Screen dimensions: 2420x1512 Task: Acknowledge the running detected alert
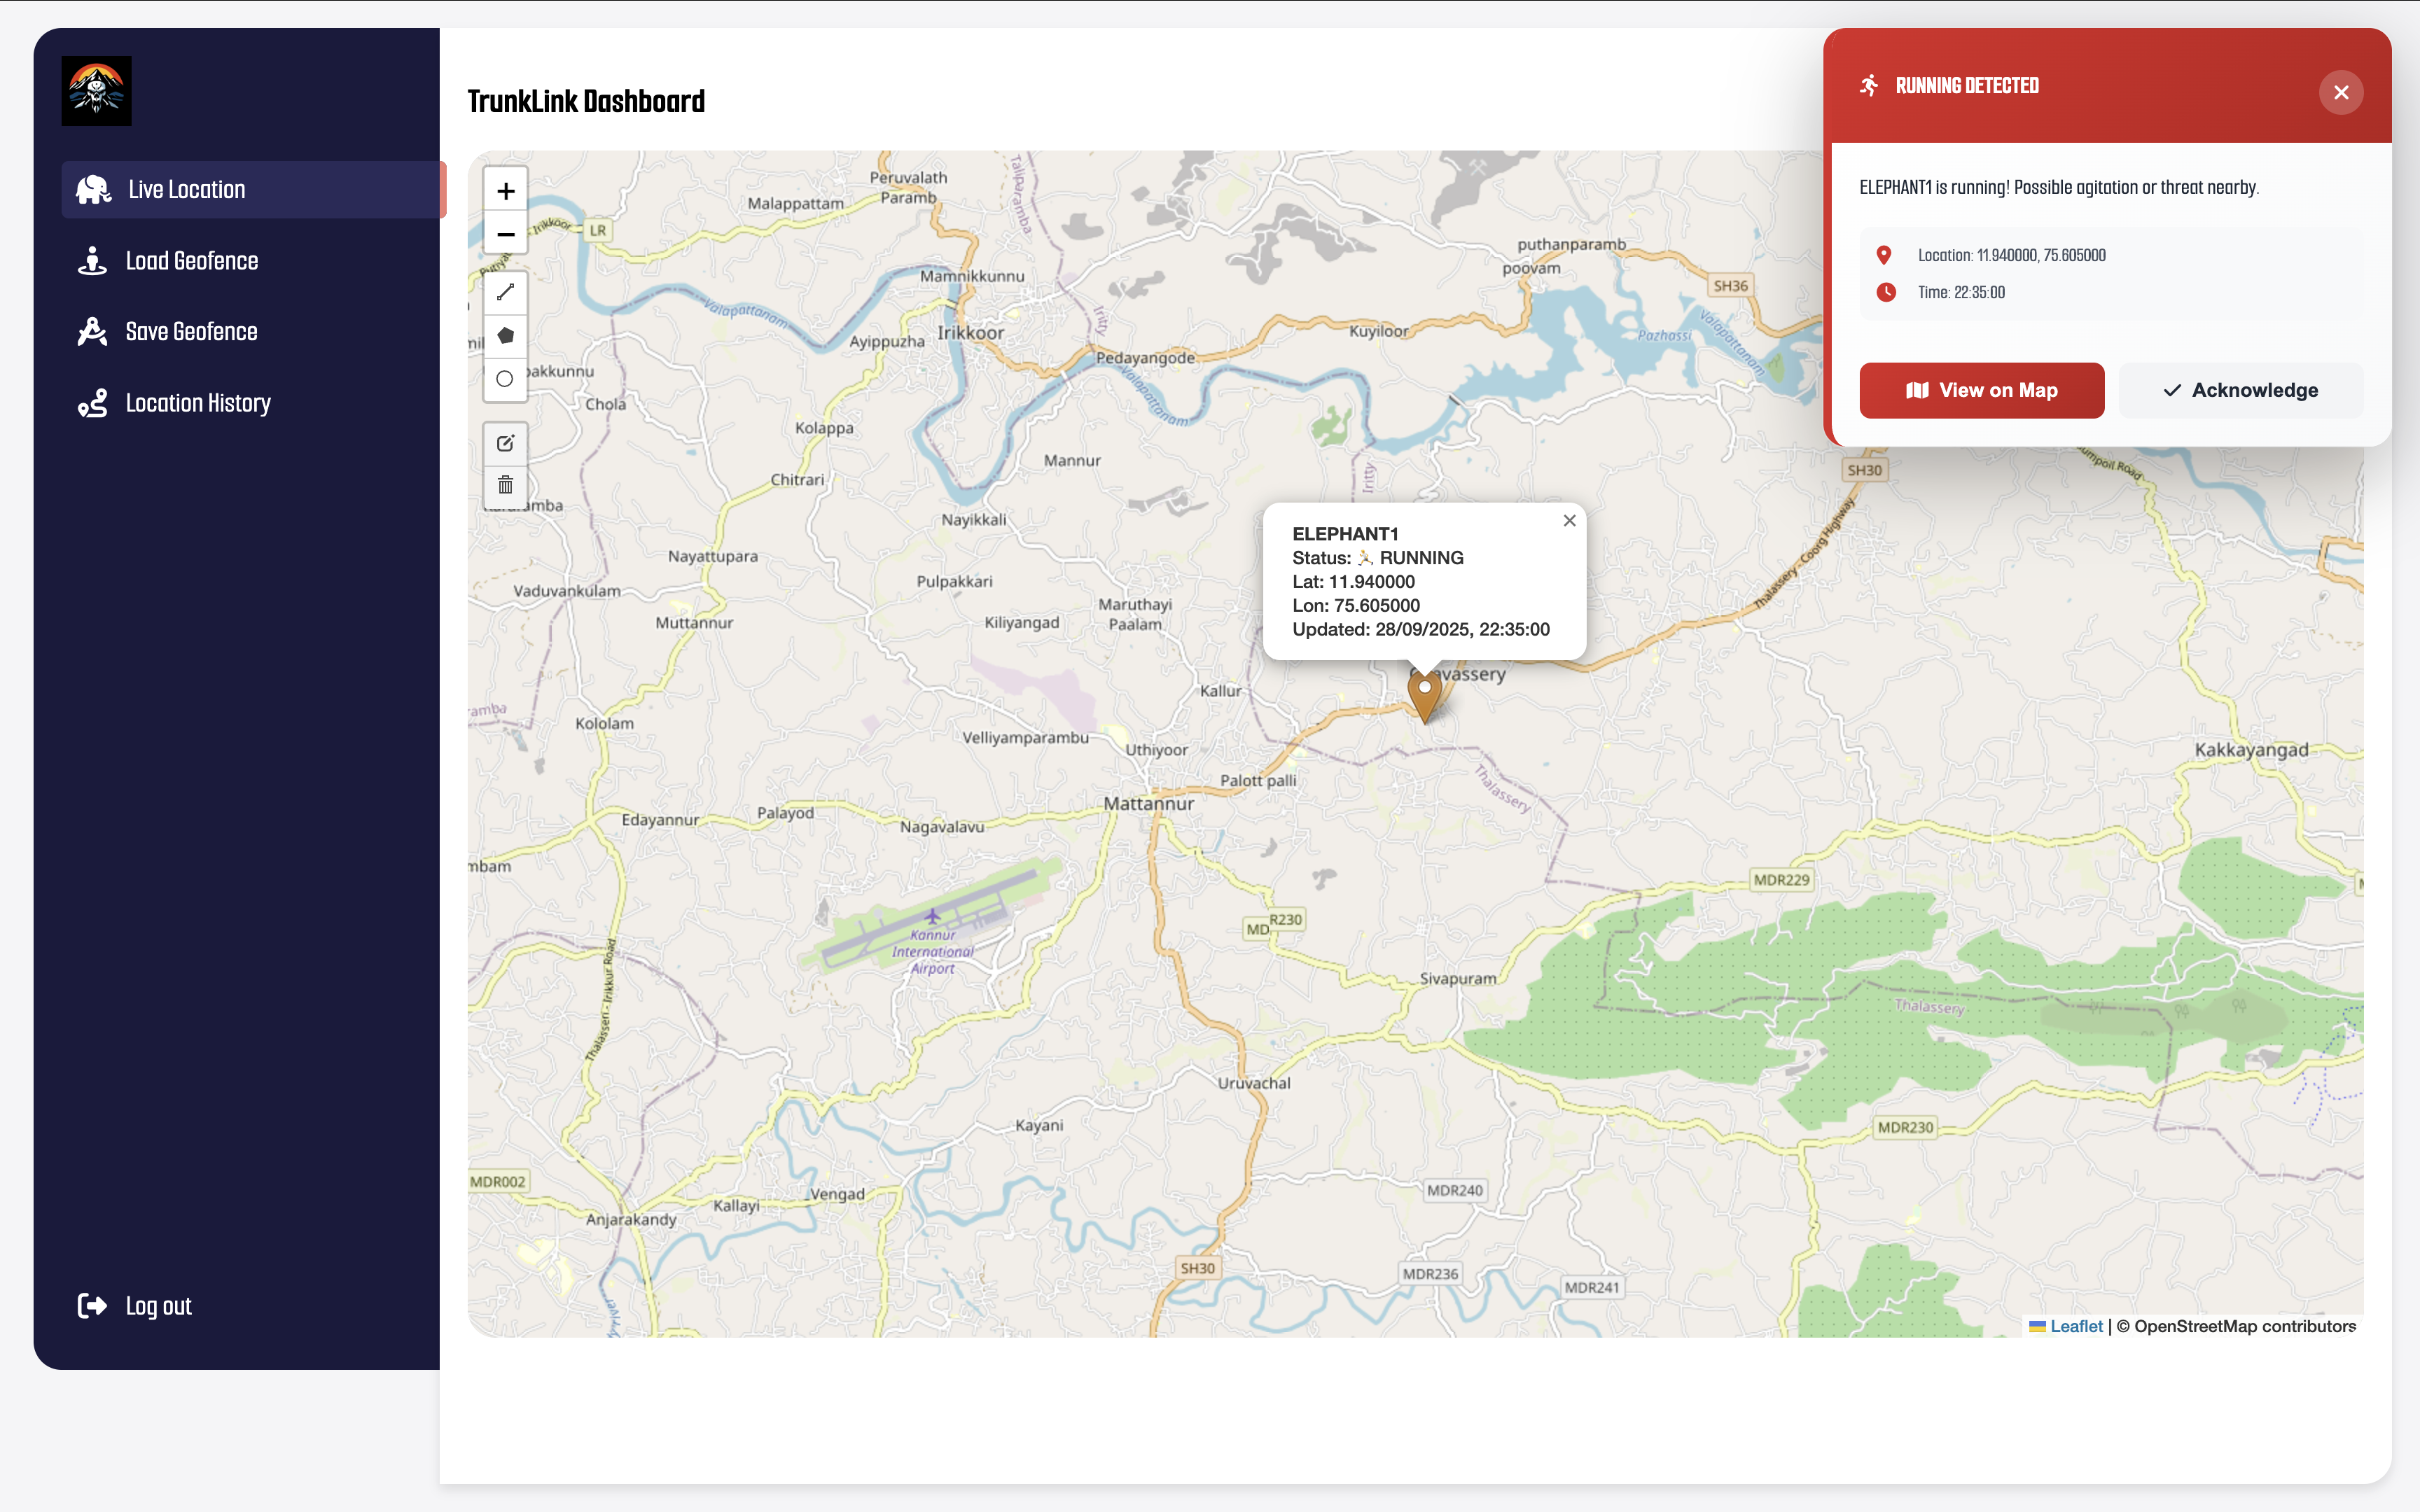click(x=2240, y=391)
